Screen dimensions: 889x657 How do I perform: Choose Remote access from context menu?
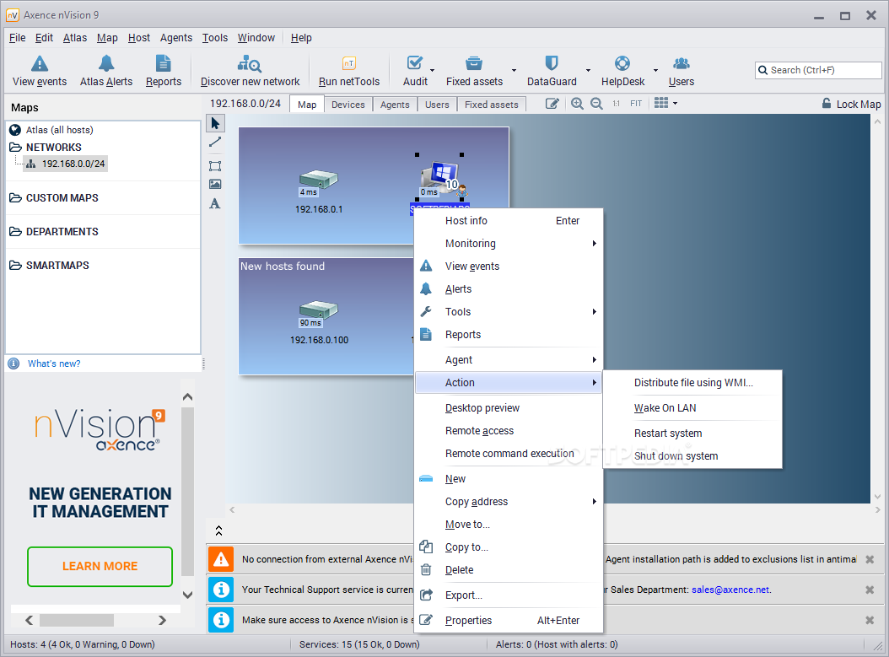tap(509, 431)
